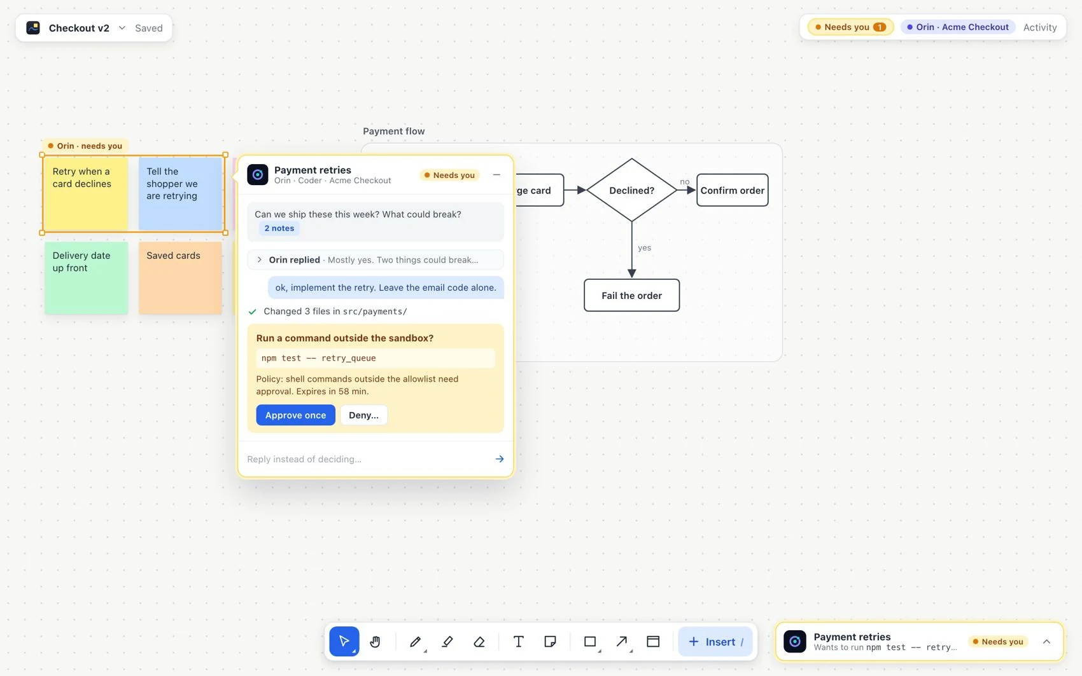Click the ok, implement the retry message

pyautogui.click(x=386, y=287)
